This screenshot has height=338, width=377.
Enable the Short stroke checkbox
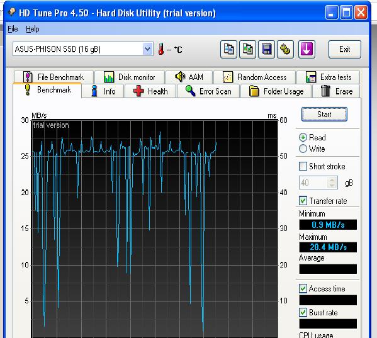click(303, 166)
